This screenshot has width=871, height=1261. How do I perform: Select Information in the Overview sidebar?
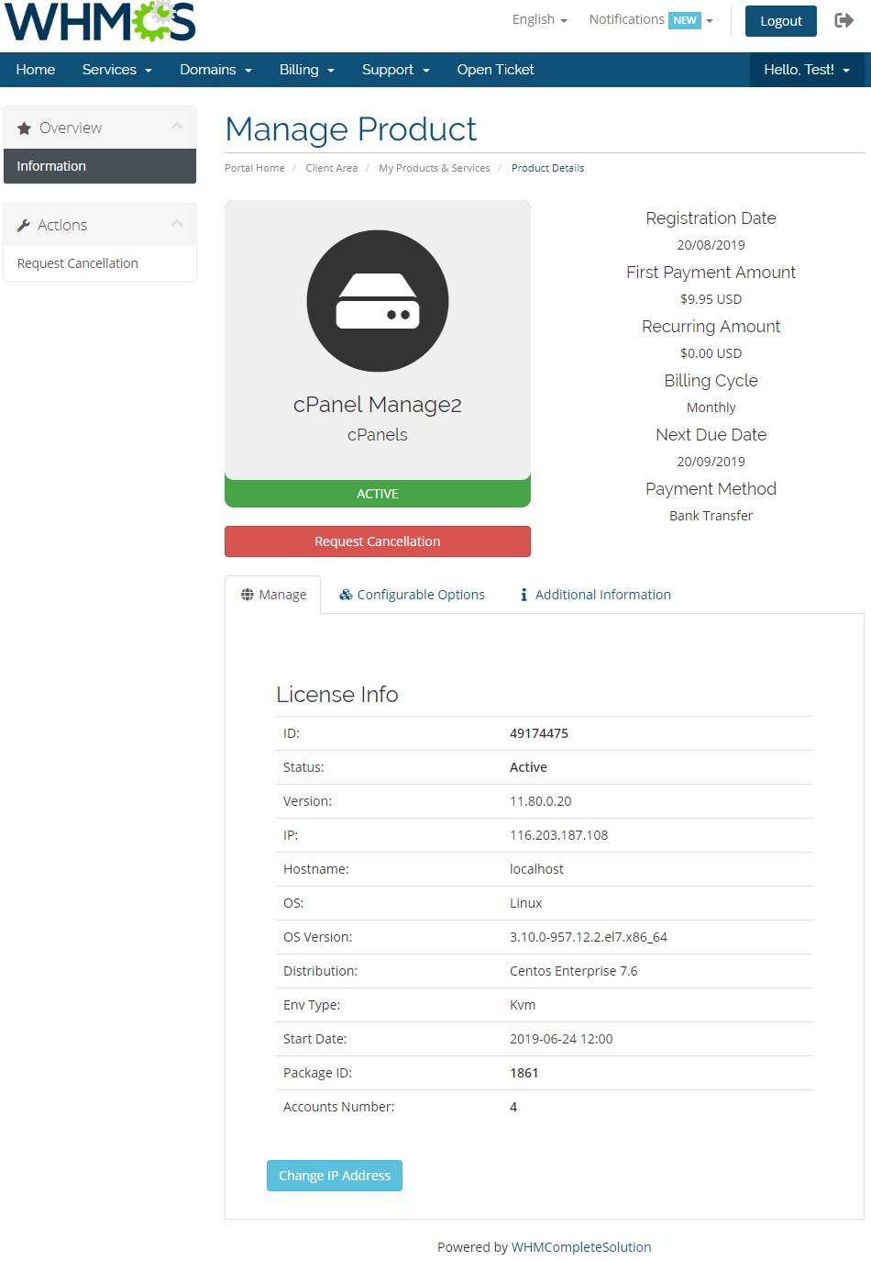(100, 166)
